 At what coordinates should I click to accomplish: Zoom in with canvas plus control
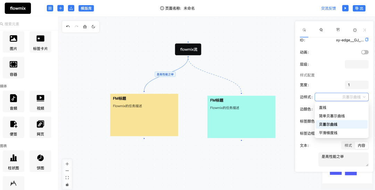67,164
